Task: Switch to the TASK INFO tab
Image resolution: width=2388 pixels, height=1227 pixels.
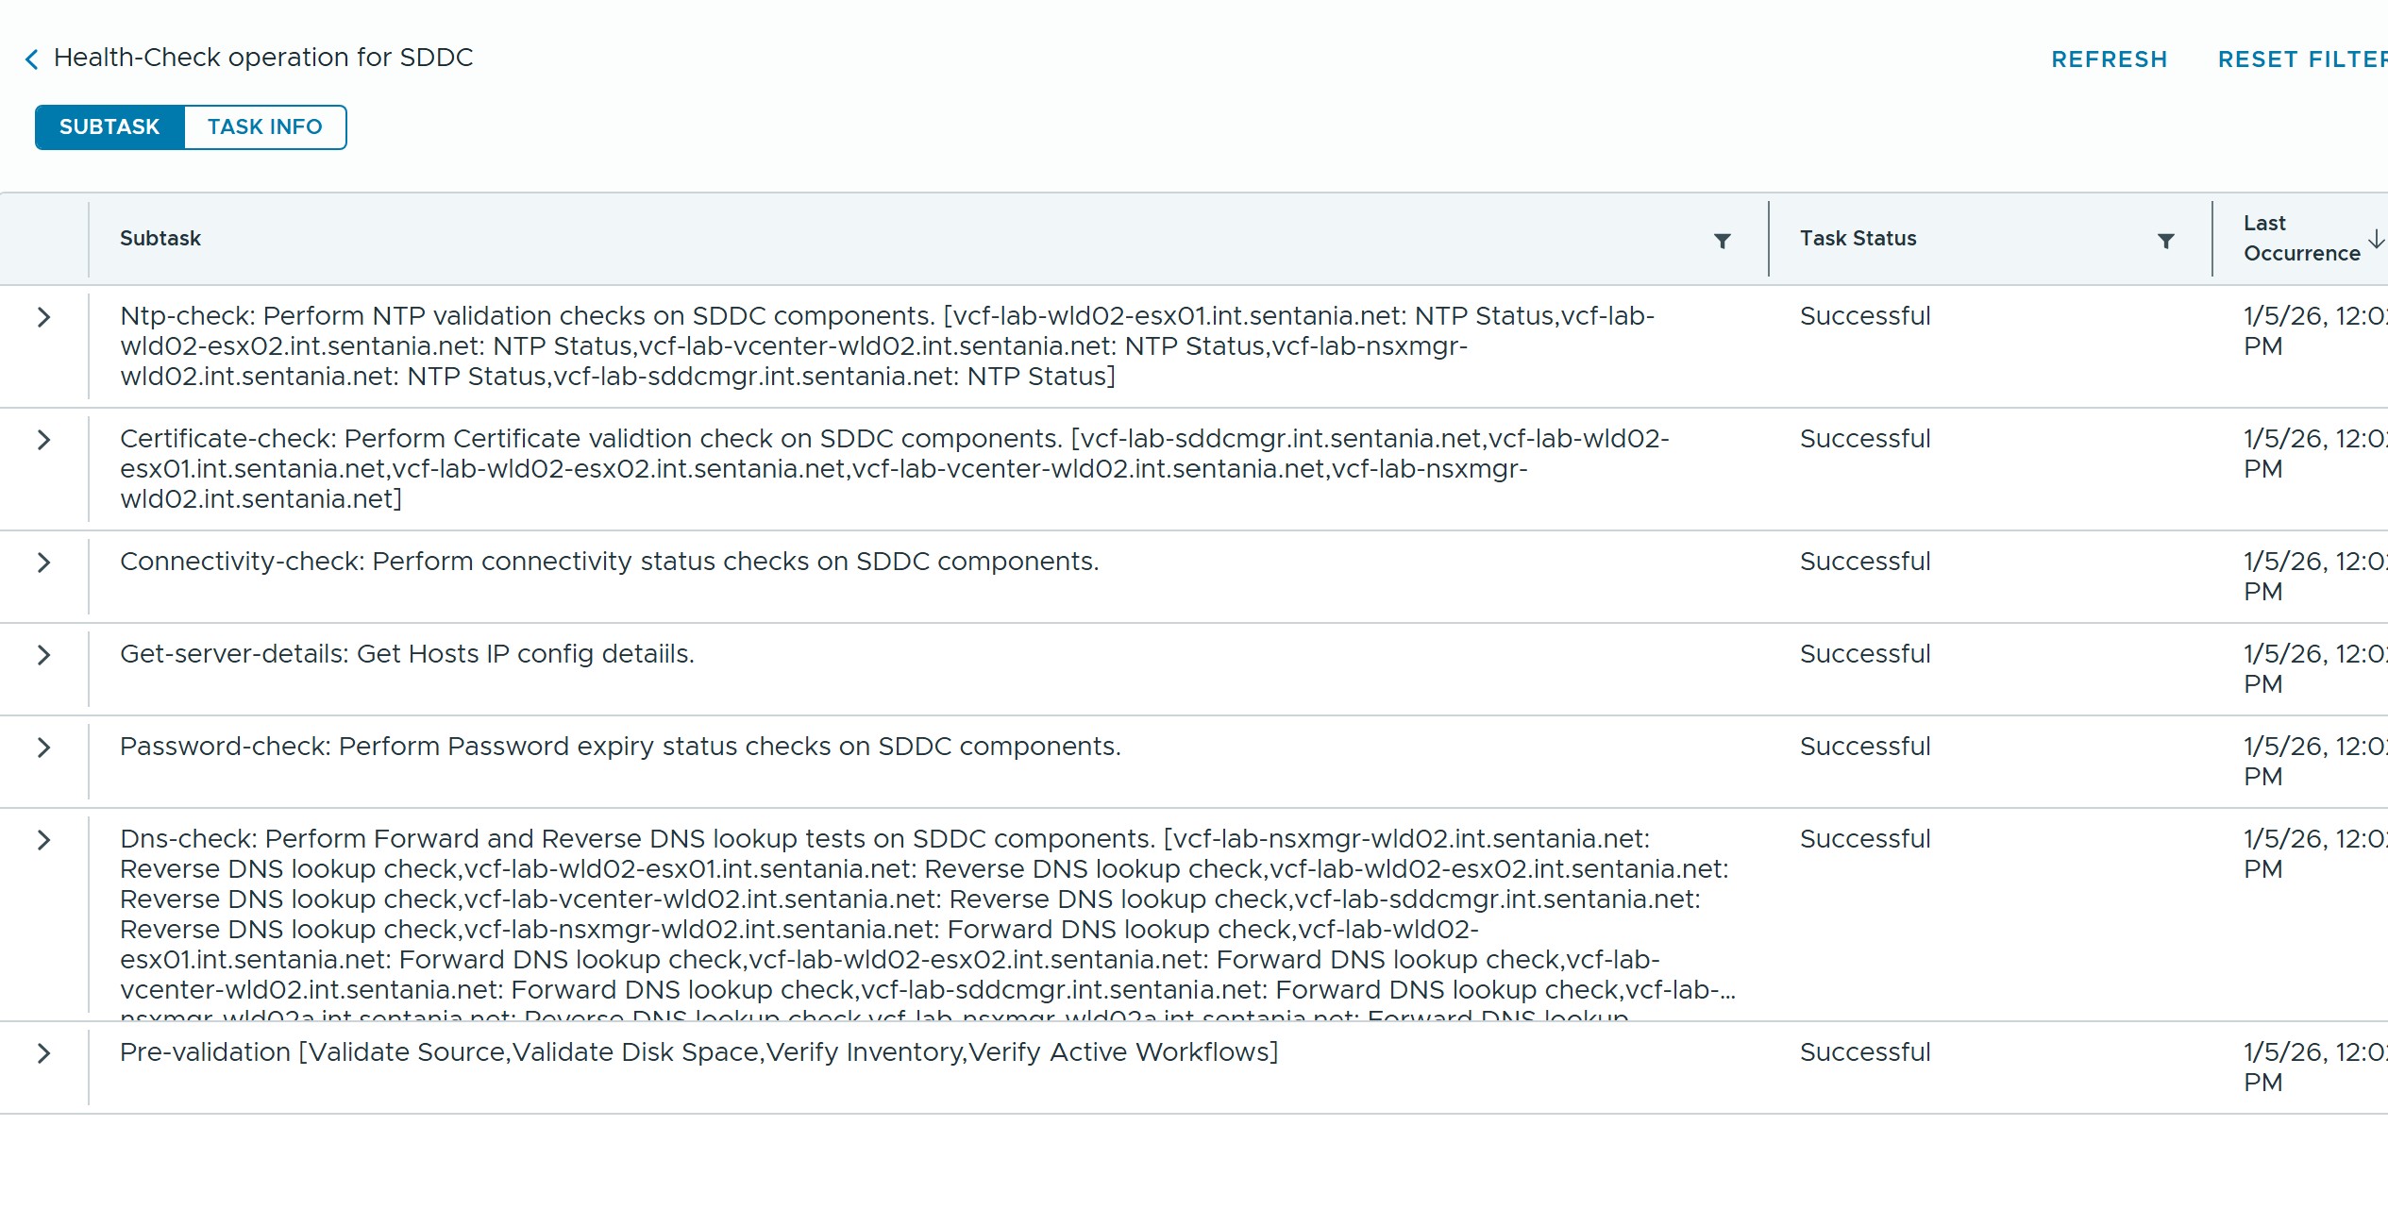Action: 264,127
